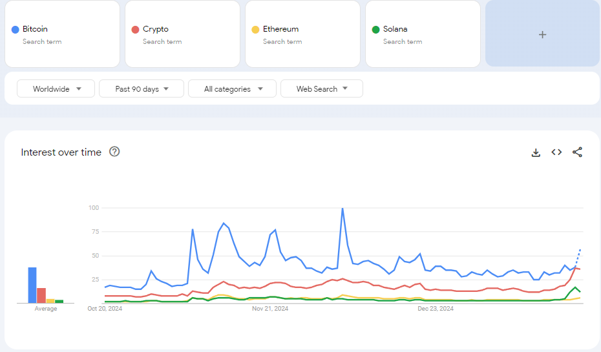Click the 25 value on the y-axis
This screenshot has height=352, width=601.
[x=95, y=279]
